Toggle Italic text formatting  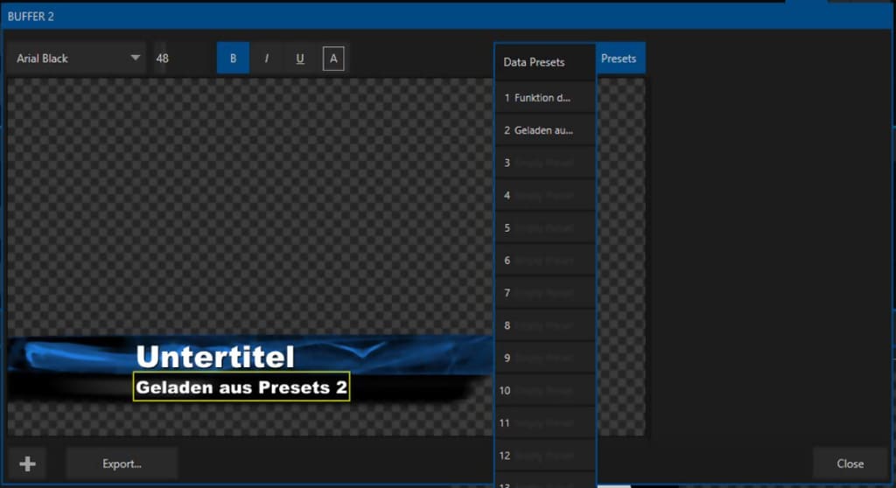click(x=267, y=59)
